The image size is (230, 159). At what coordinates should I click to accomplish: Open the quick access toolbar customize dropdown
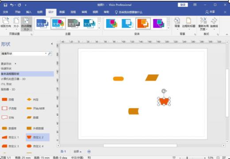pos(26,5)
